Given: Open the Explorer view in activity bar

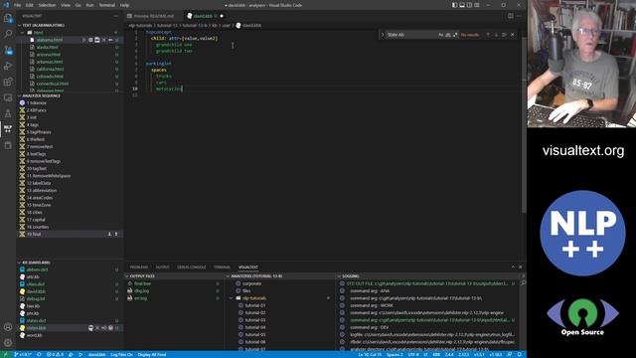Looking at the screenshot, I should click(x=8, y=18).
